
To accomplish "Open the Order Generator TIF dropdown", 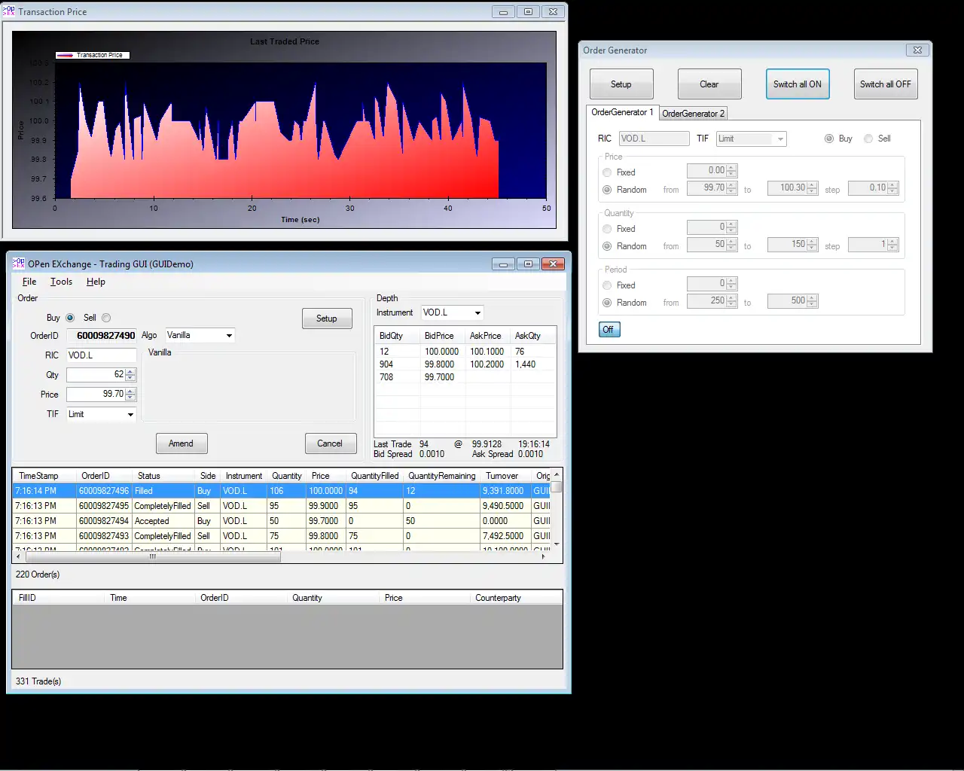I will 780,139.
